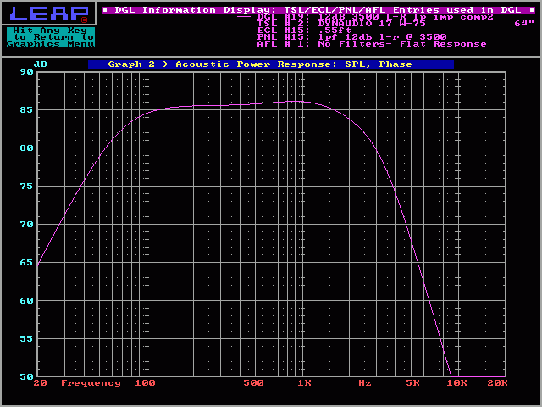Click the 55 dB axis value
542x407 pixels.
pos(26,339)
